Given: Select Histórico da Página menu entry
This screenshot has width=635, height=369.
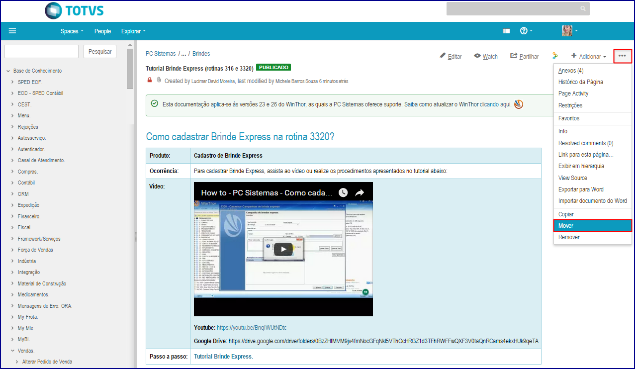Looking at the screenshot, I should coord(592,82).
